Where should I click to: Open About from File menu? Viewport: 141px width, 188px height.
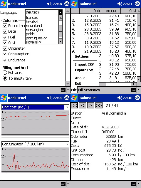pos(80,78)
